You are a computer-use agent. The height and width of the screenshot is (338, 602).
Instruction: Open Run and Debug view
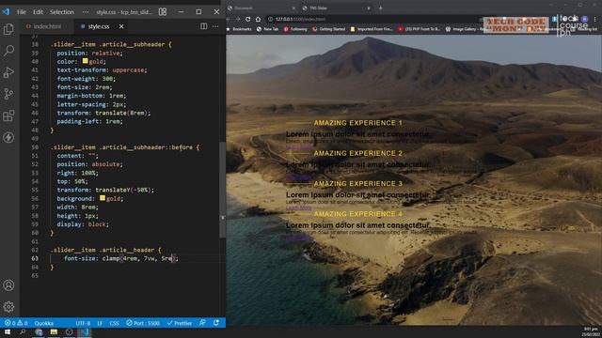8,72
